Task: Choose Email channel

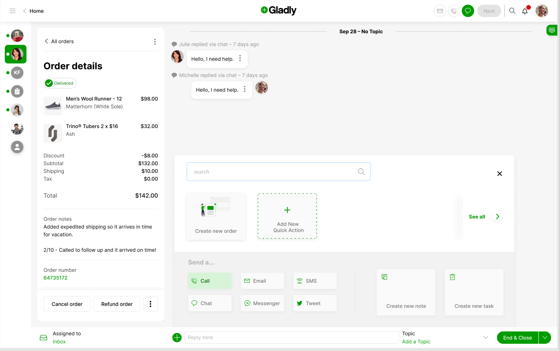Action: click(262, 281)
